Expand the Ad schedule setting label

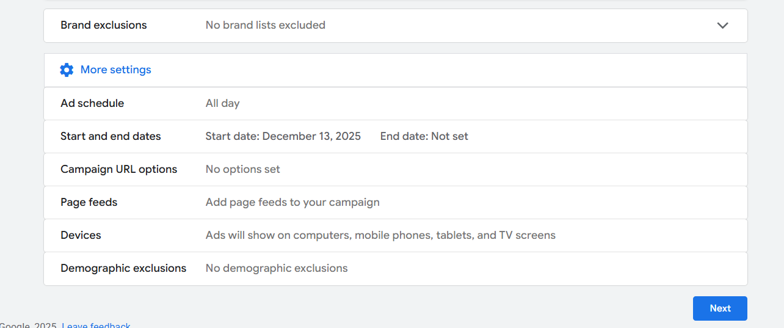[92, 104]
